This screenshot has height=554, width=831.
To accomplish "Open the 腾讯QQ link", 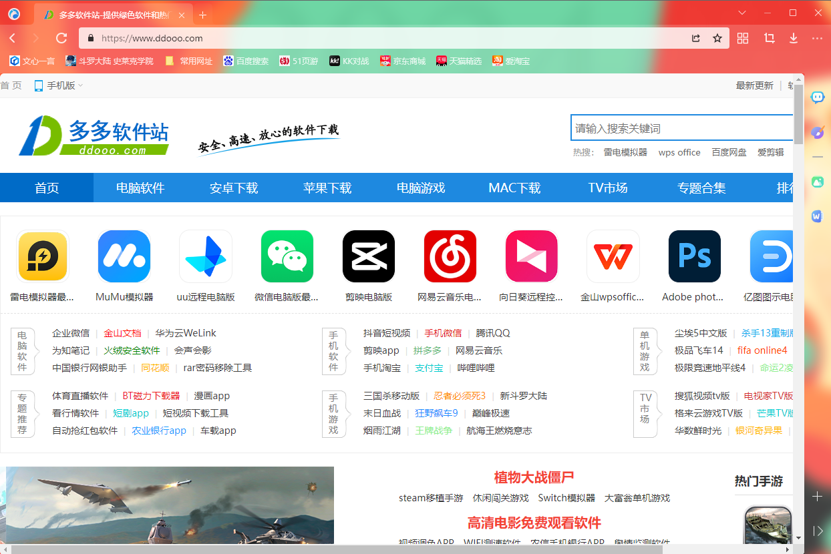I will (x=493, y=333).
